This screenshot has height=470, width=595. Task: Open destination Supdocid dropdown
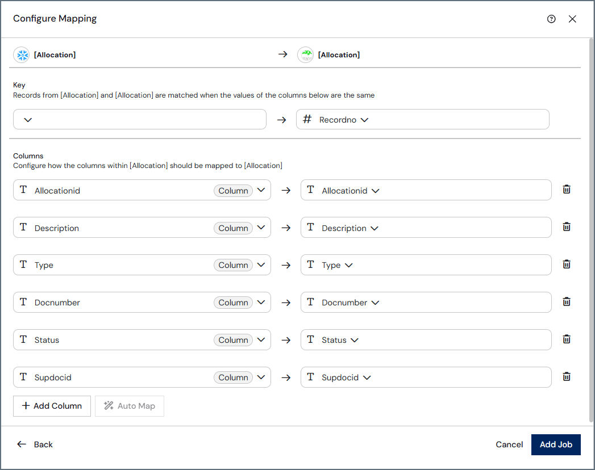coord(426,377)
